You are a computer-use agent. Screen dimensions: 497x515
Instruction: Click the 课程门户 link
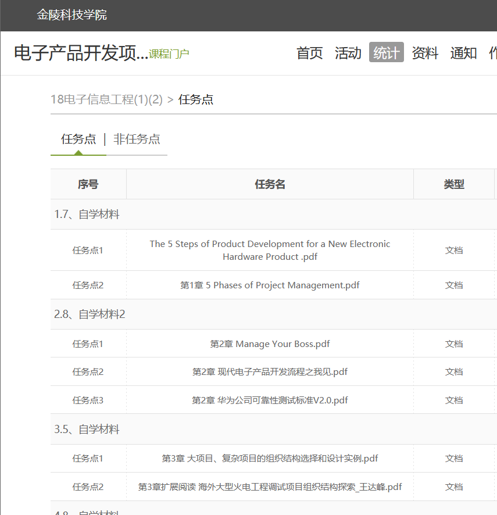pyautogui.click(x=169, y=54)
